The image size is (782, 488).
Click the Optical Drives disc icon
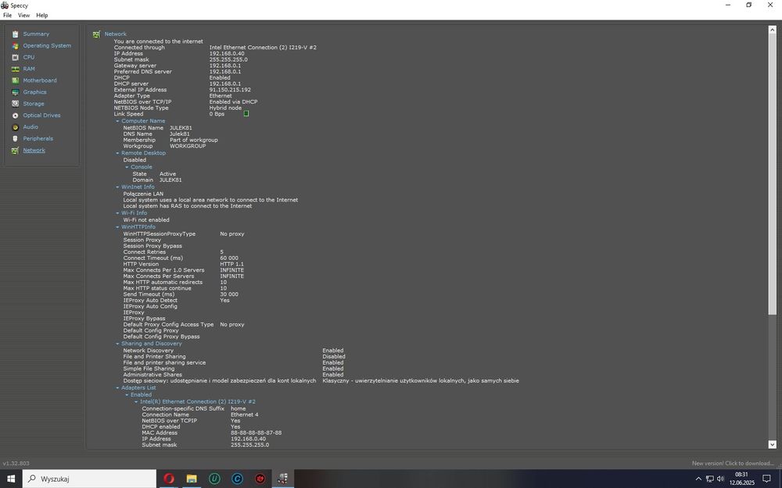click(x=15, y=115)
